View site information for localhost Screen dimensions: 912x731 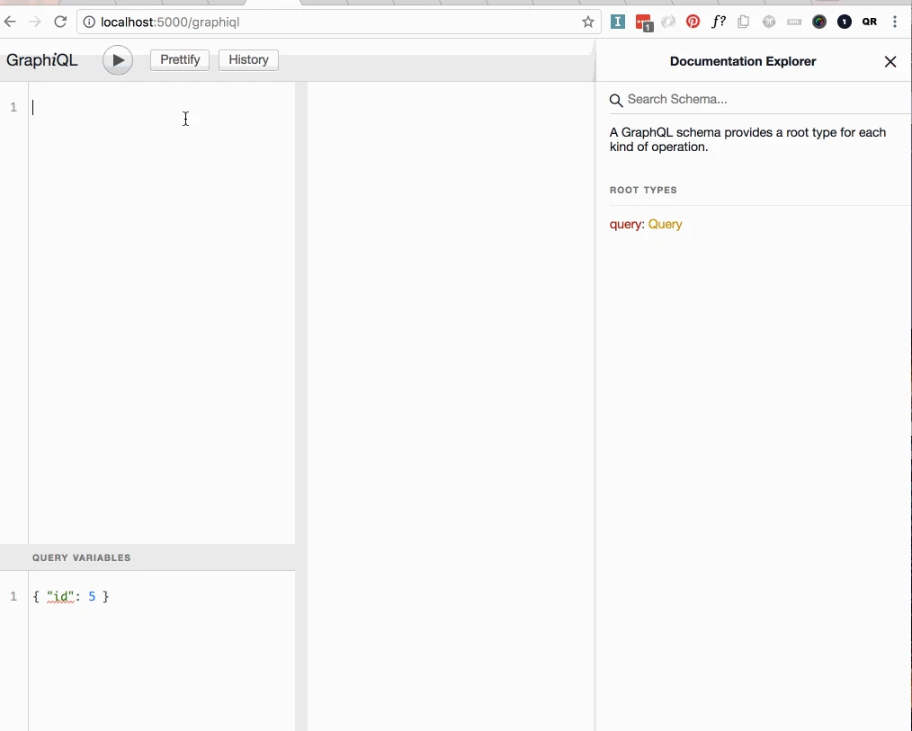point(89,22)
